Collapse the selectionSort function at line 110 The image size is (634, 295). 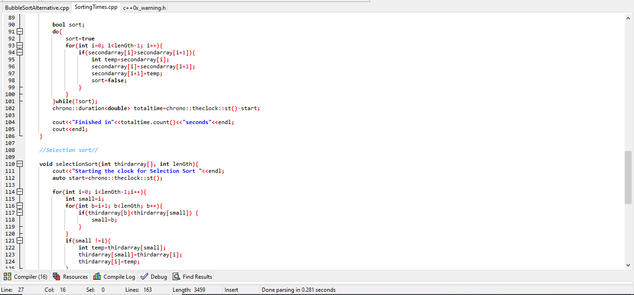(19, 164)
